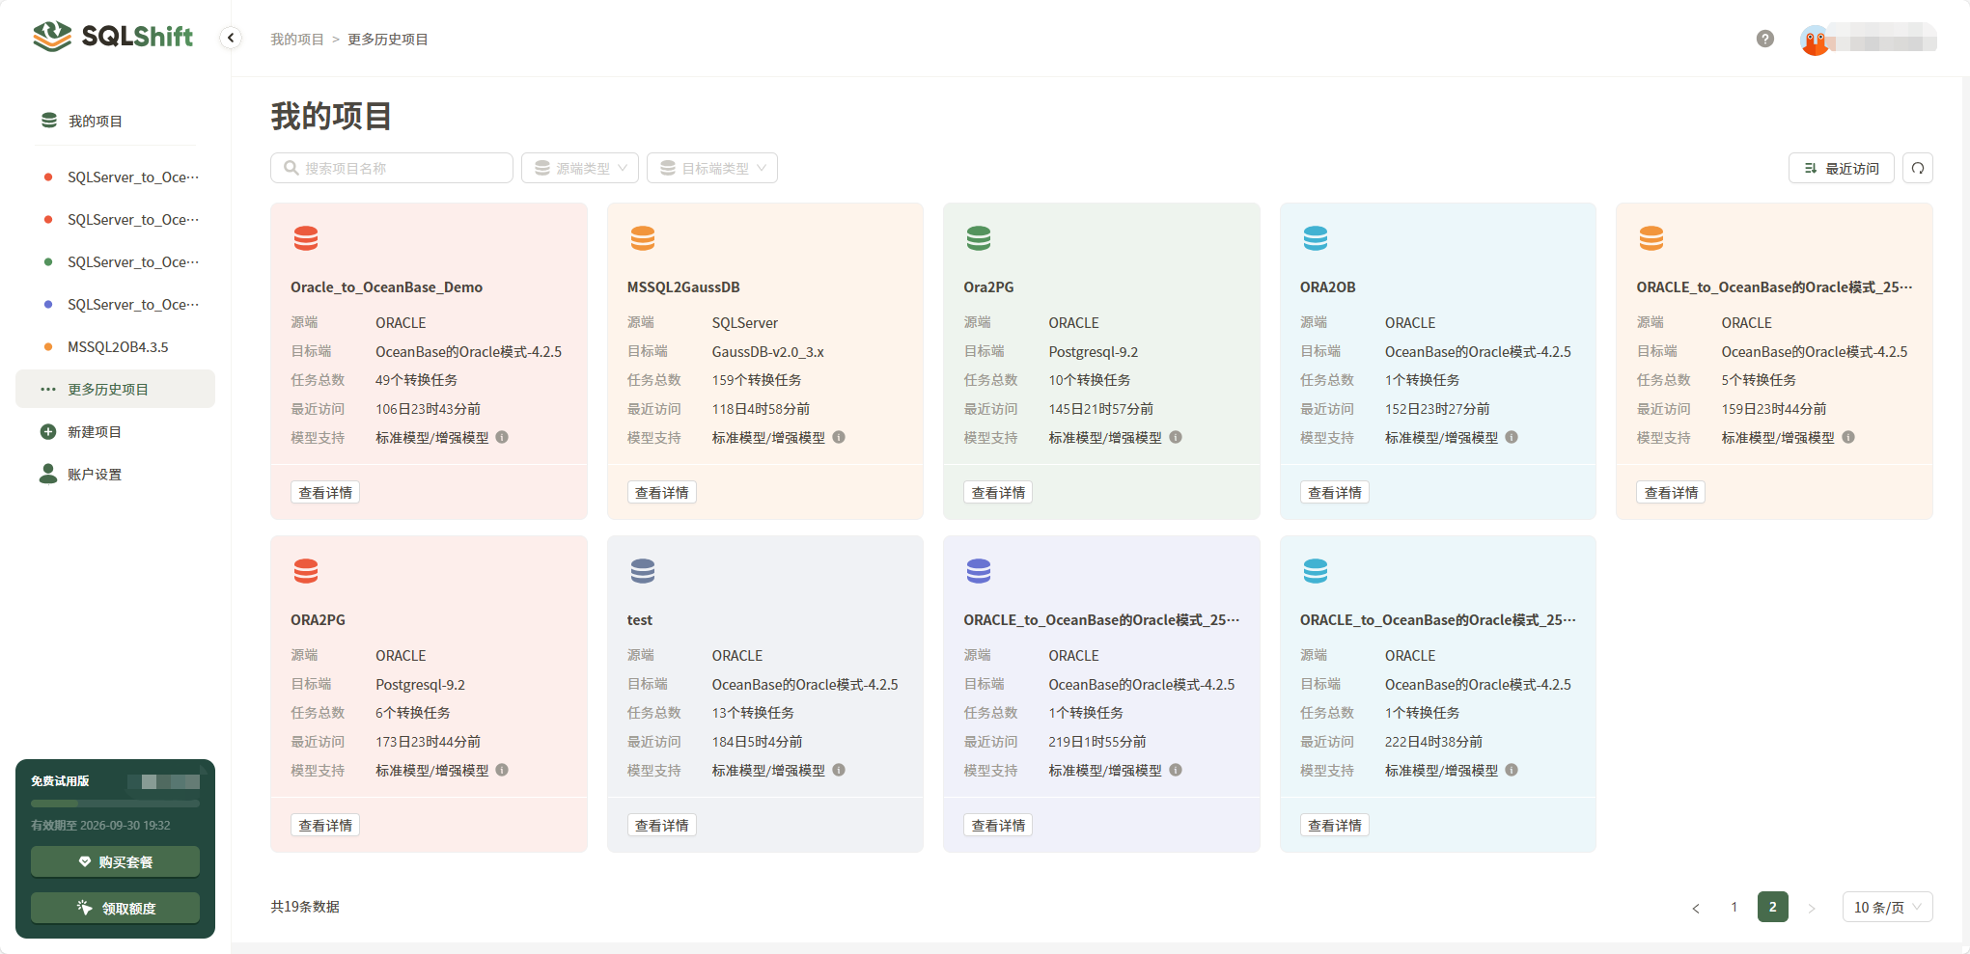Click the MSSQL2GaussDB orange database icon
The width and height of the screenshot is (1970, 954).
coord(643,237)
